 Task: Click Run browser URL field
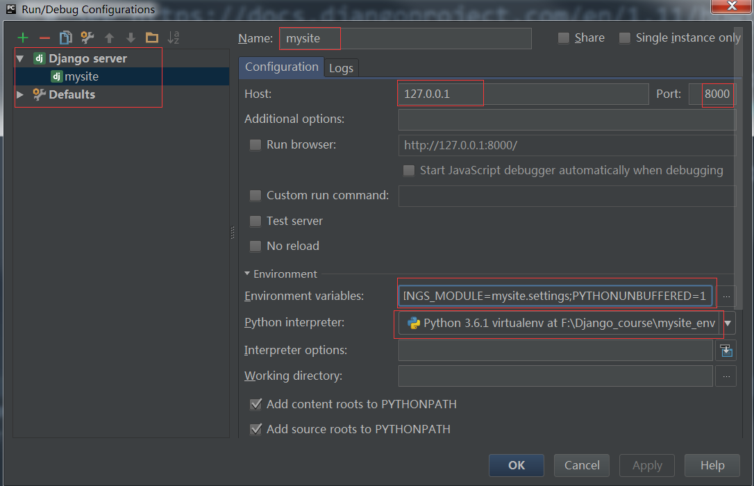567,145
